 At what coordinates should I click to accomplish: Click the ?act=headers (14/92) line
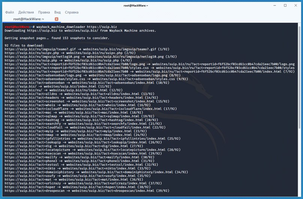click(x=81, y=98)
